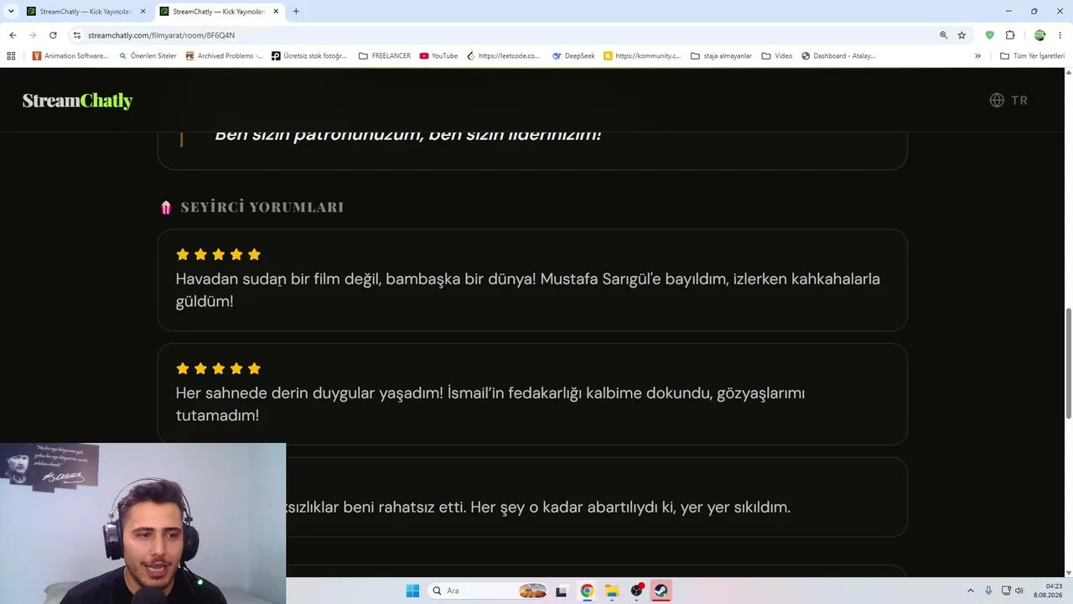This screenshot has height=604, width=1073.
Task: Switch to the first StreamChatly tab
Action: (x=84, y=12)
